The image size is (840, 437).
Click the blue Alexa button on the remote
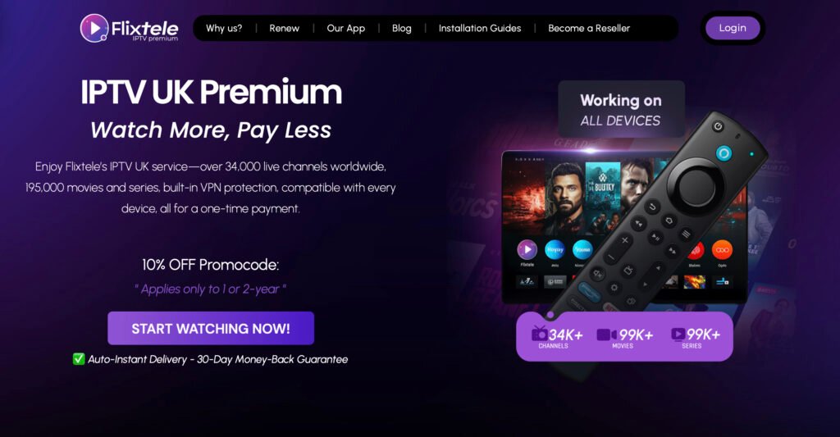724,153
